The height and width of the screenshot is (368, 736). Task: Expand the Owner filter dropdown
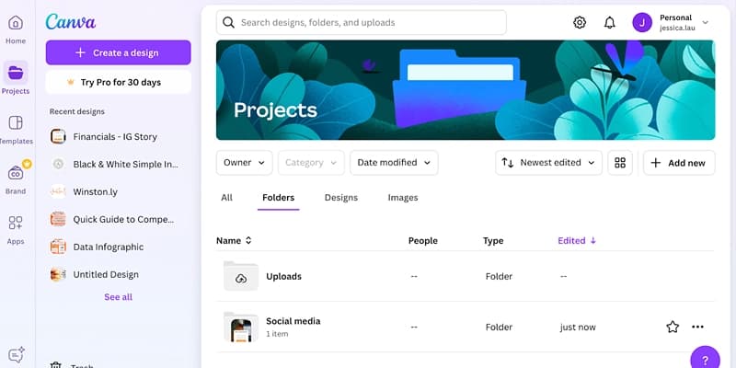click(244, 163)
